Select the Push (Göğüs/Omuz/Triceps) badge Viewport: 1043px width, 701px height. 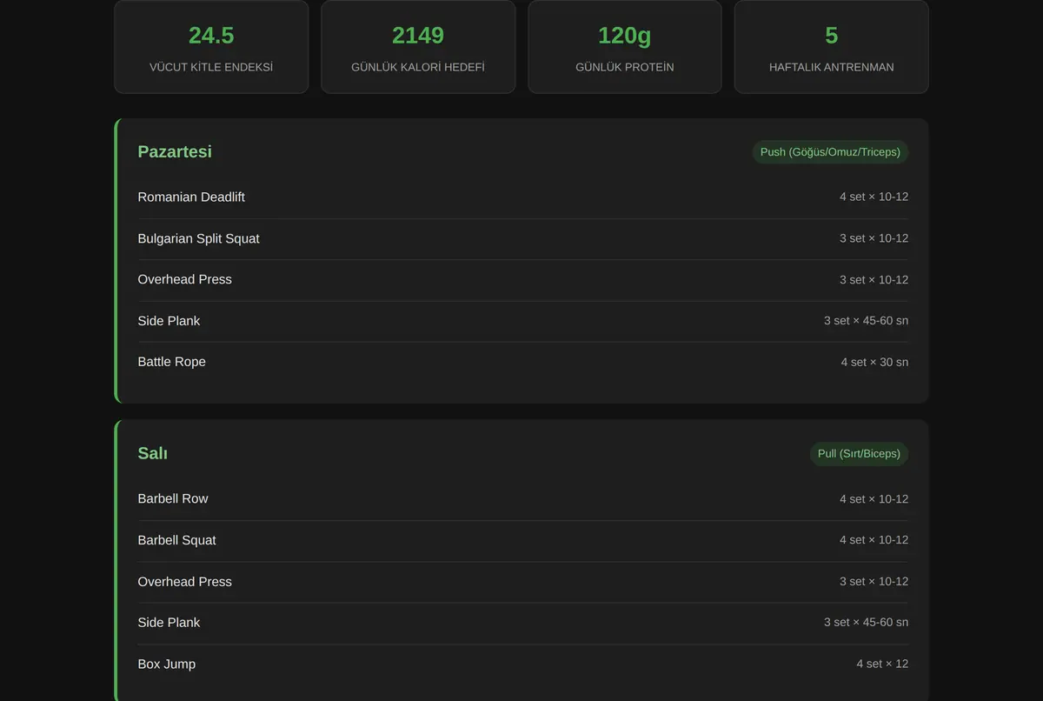point(830,152)
